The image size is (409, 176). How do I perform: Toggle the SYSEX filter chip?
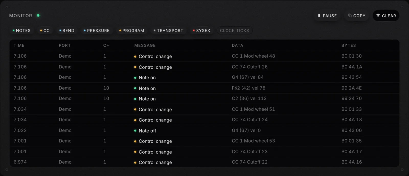(x=201, y=30)
